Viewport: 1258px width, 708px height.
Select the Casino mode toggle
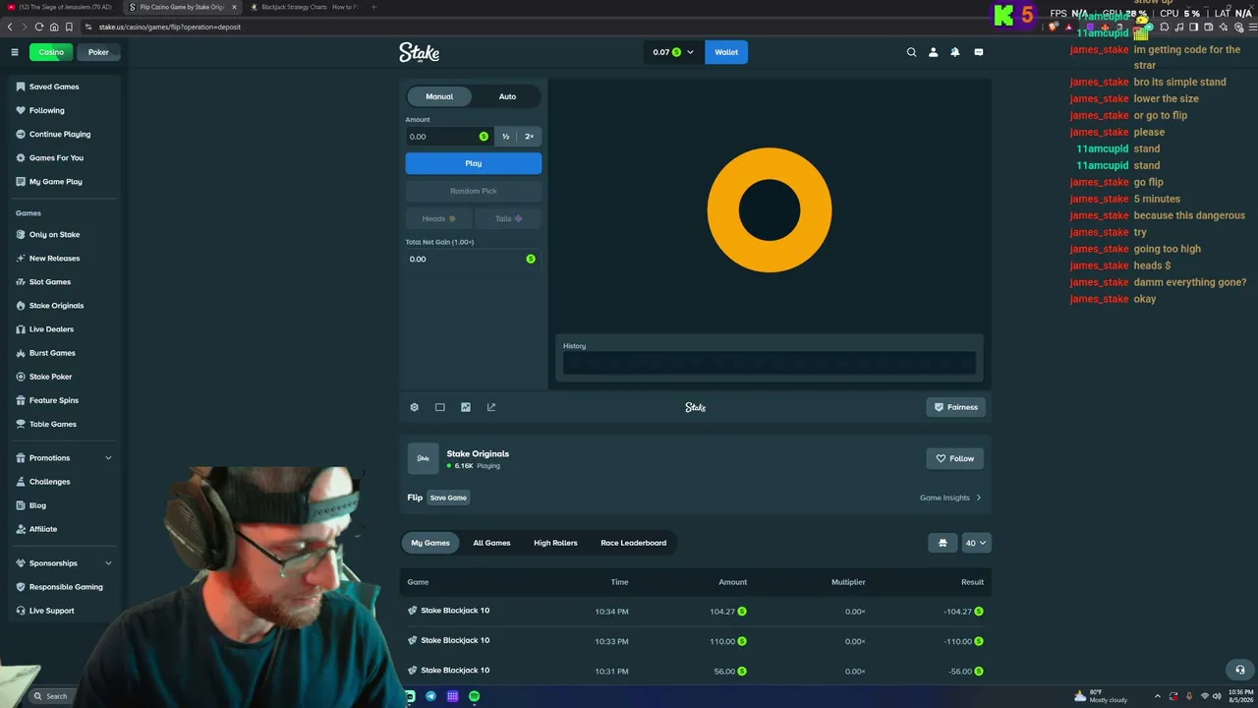pos(51,52)
